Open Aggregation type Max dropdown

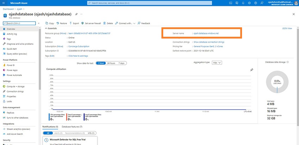(217, 63)
